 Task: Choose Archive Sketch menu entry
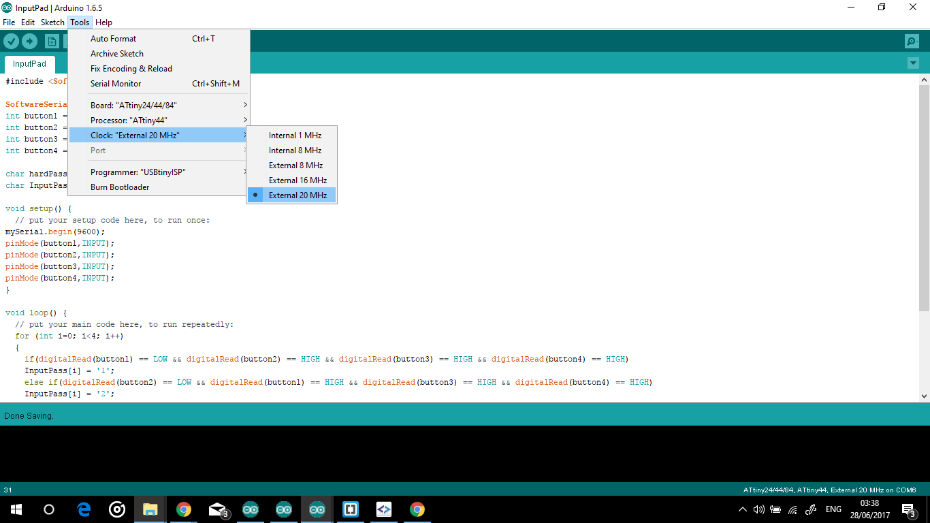[x=159, y=54]
